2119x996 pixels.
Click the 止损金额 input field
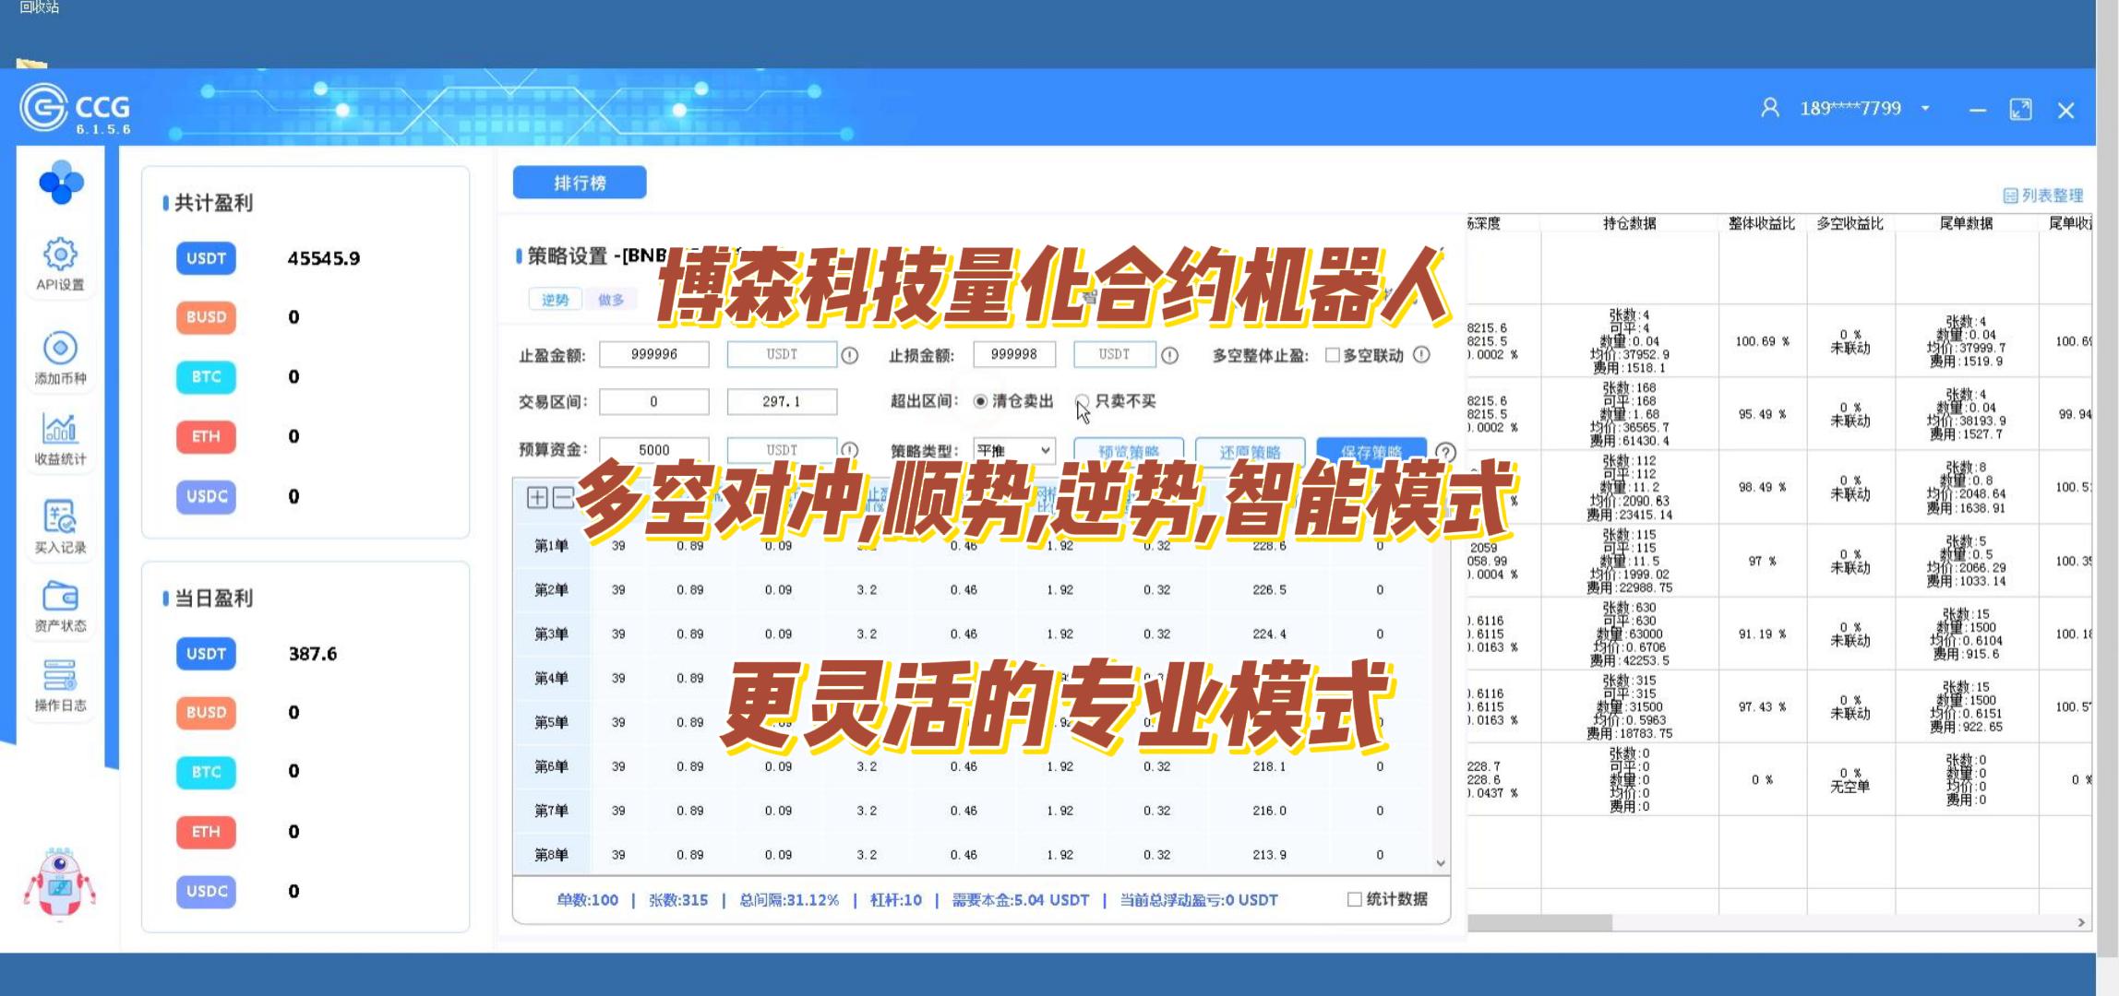point(1013,354)
